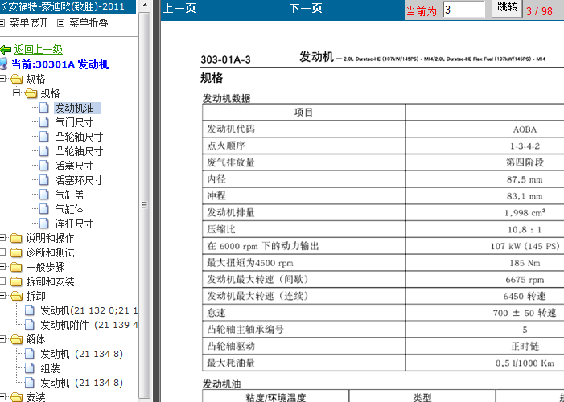Image resolution: width=564 pixels, height=402 pixels.
Task: Click the 菜单展开 expand-menu icon
Action: (2, 23)
